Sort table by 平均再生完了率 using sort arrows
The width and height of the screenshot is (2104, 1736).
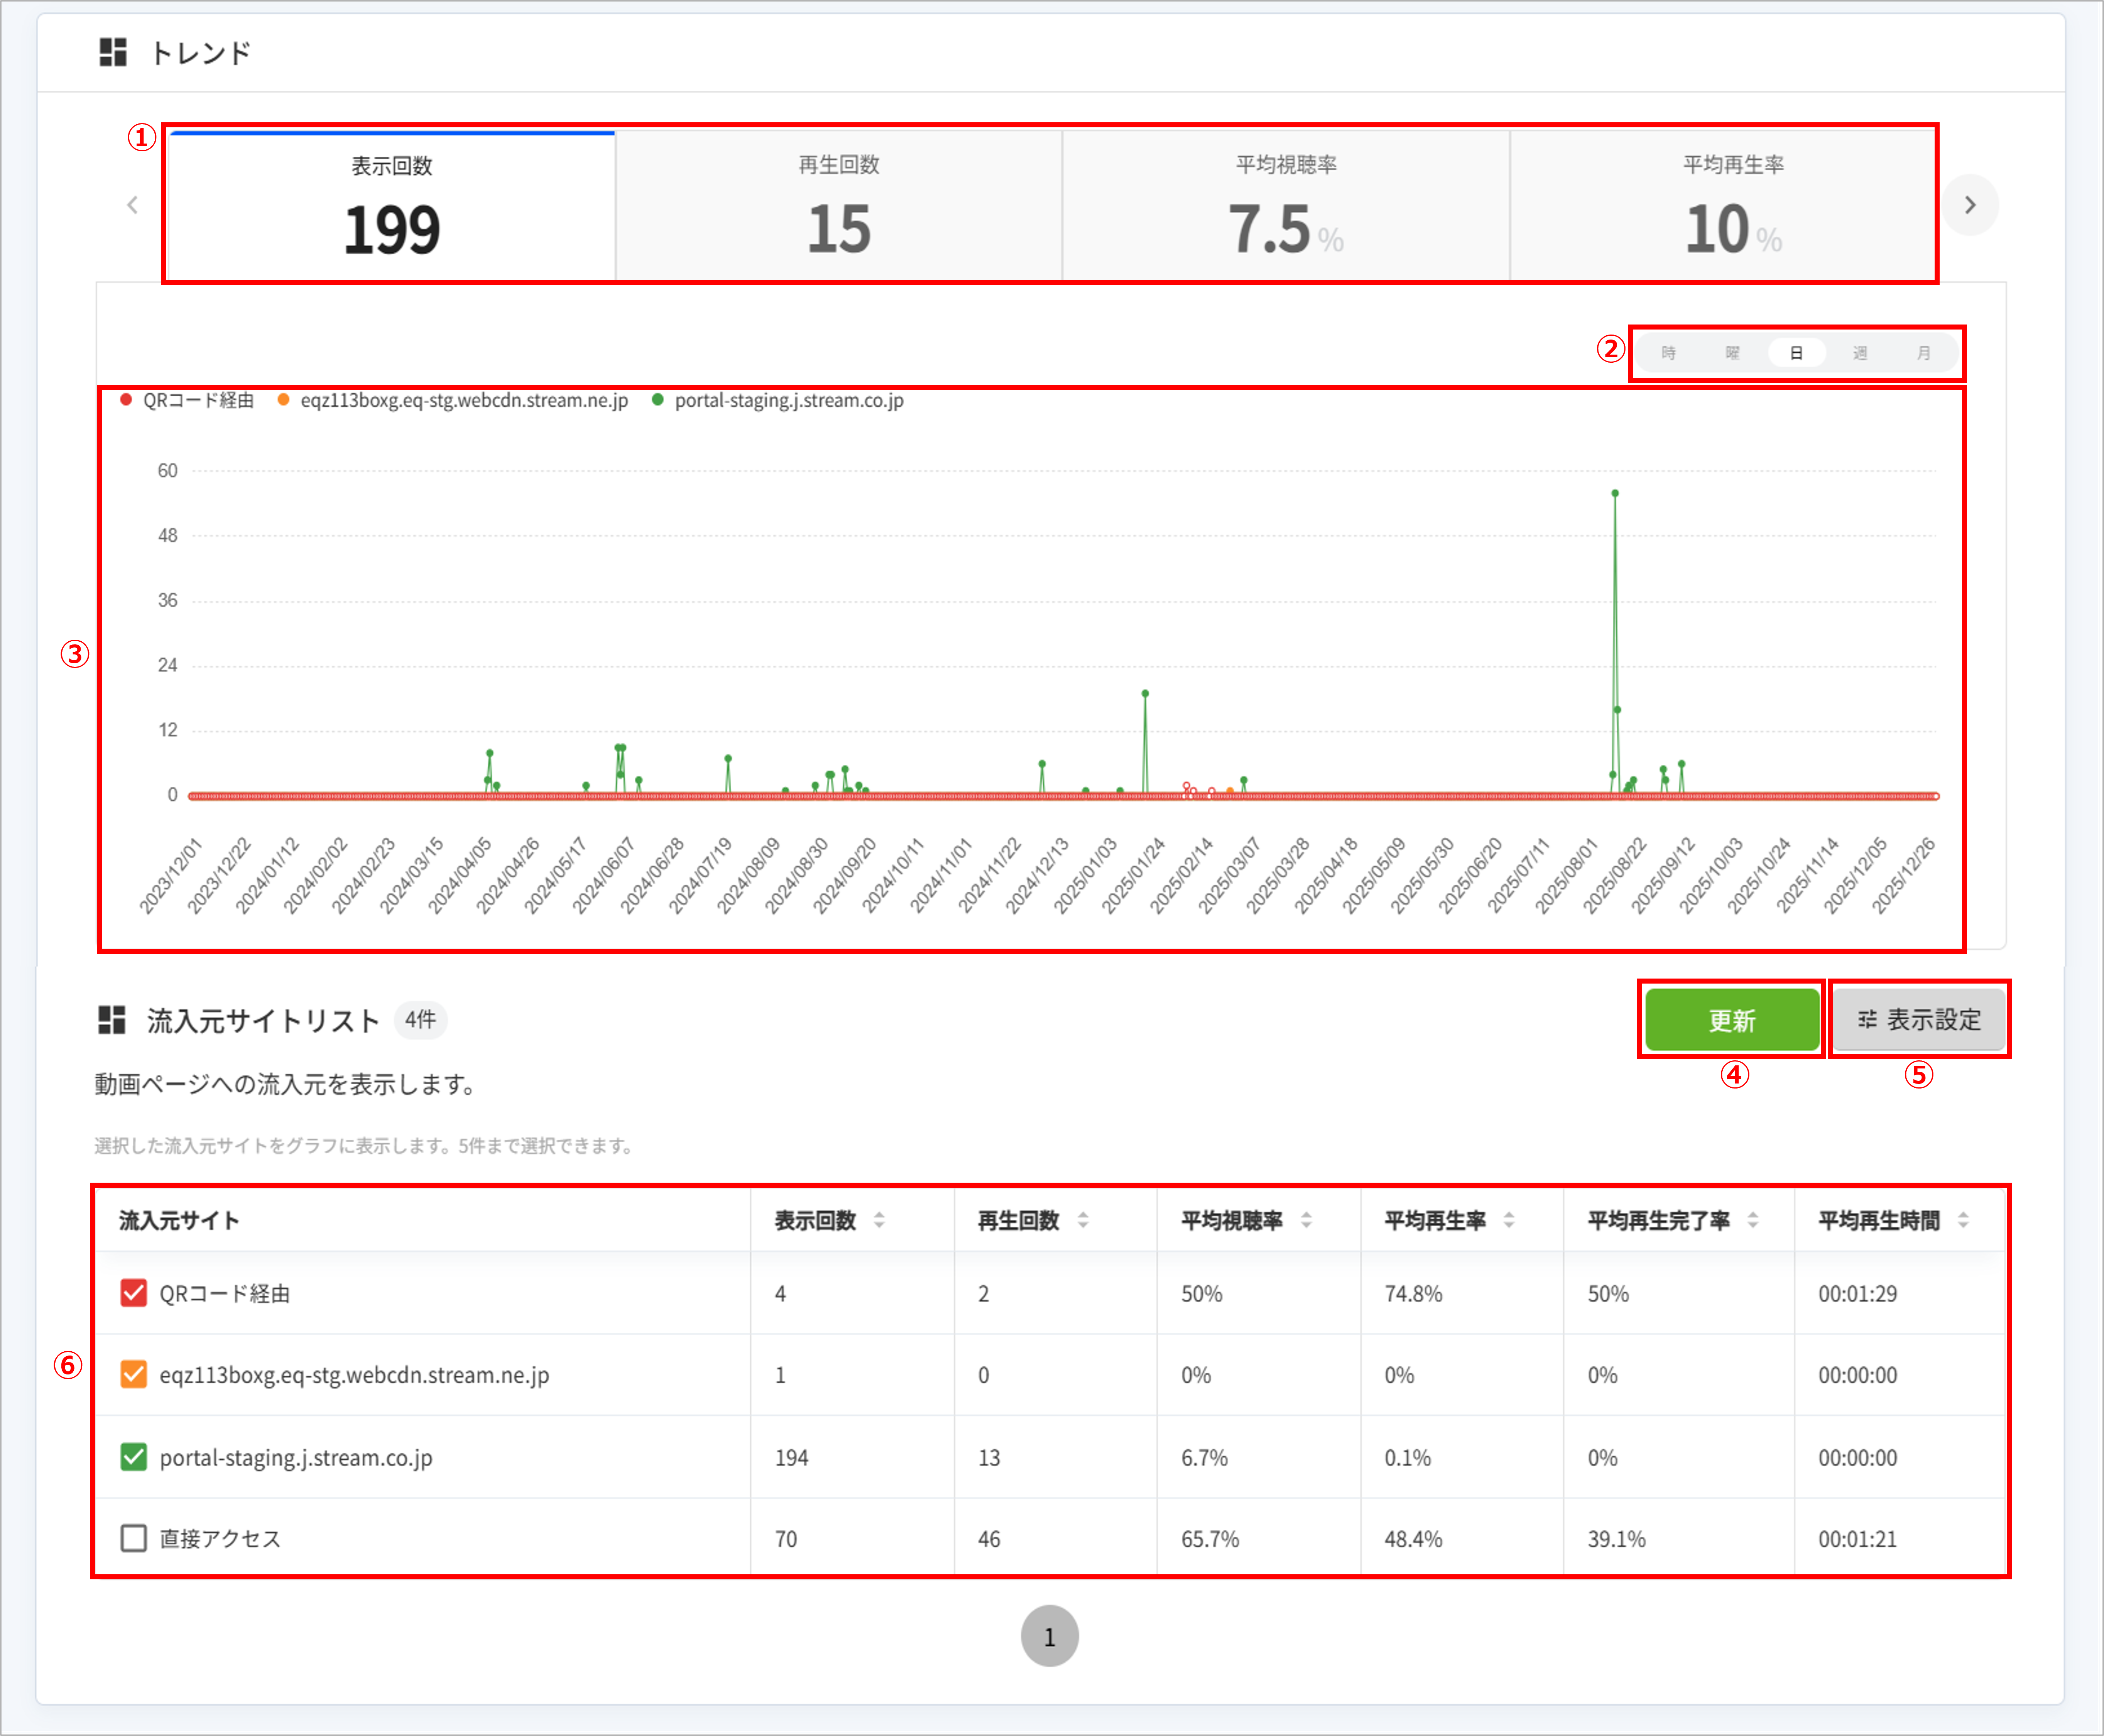[1753, 1220]
